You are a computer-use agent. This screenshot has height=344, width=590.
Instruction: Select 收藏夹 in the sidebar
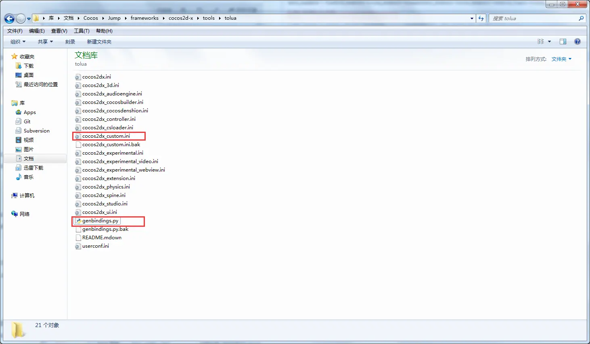point(27,57)
